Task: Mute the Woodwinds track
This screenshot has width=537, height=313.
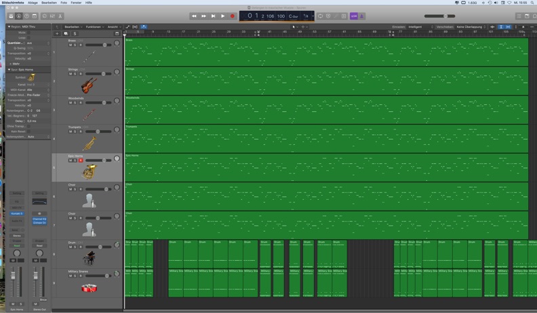Action: click(x=71, y=102)
